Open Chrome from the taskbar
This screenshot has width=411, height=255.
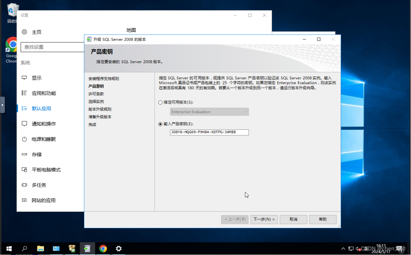(x=103, y=249)
